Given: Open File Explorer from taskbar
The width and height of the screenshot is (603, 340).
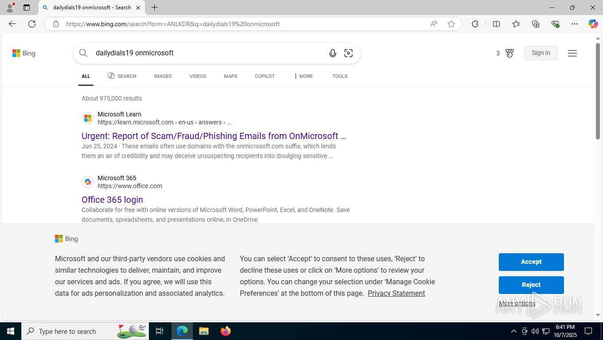Looking at the screenshot, I should [204, 331].
